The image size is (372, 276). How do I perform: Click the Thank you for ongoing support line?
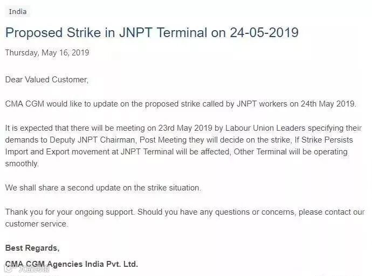click(185, 212)
